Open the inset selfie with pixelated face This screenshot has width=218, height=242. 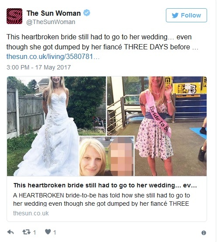[x=107, y=156]
